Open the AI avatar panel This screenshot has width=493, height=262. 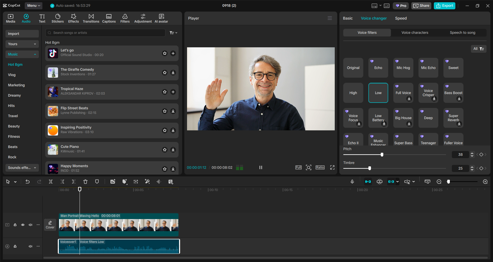click(x=161, y=18)
